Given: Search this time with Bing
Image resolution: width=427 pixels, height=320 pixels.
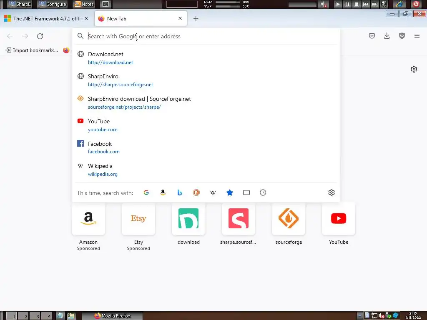Looking at the screenshot, I should 179,192.
